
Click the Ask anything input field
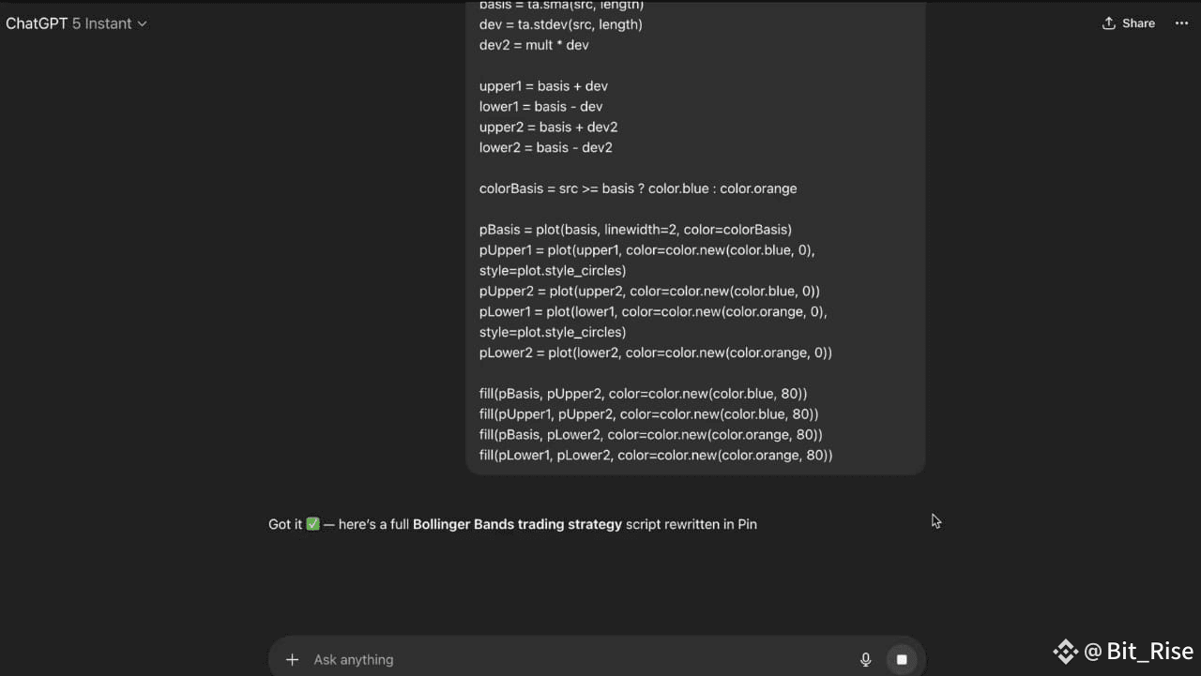pos(582,660)
